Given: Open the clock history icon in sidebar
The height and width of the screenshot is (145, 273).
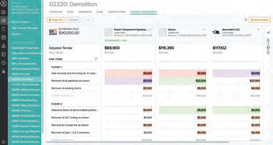Looking at the screenshot, I should tap(4, 63).
